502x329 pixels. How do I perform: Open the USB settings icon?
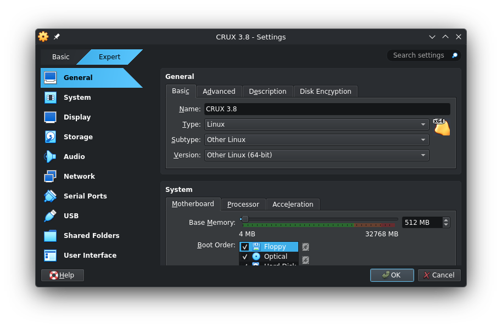tap(51, 216)
